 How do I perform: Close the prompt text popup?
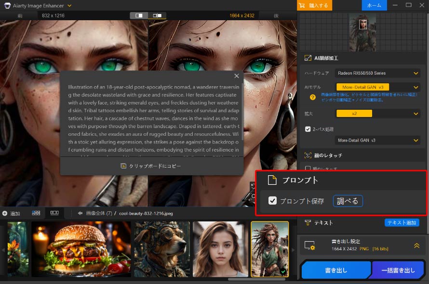(x=237, y=76)
